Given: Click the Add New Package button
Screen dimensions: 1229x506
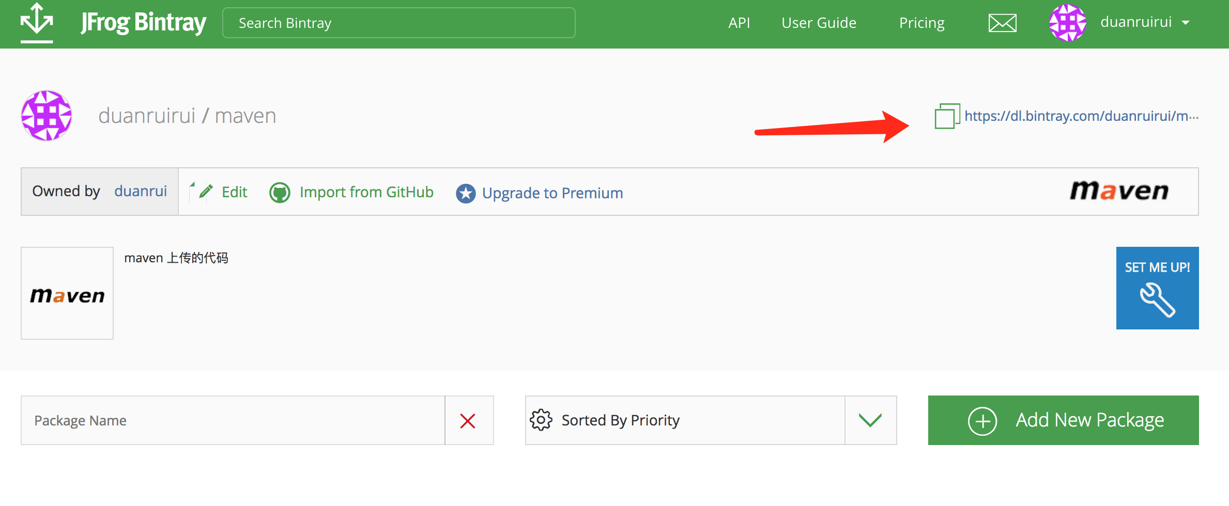Looking at the screenshot, I should click(x=1063, y=420).
